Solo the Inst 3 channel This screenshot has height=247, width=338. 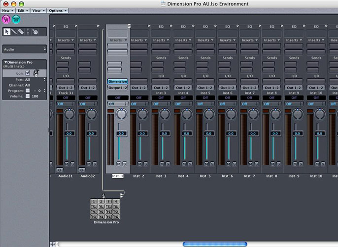point(168,164)
